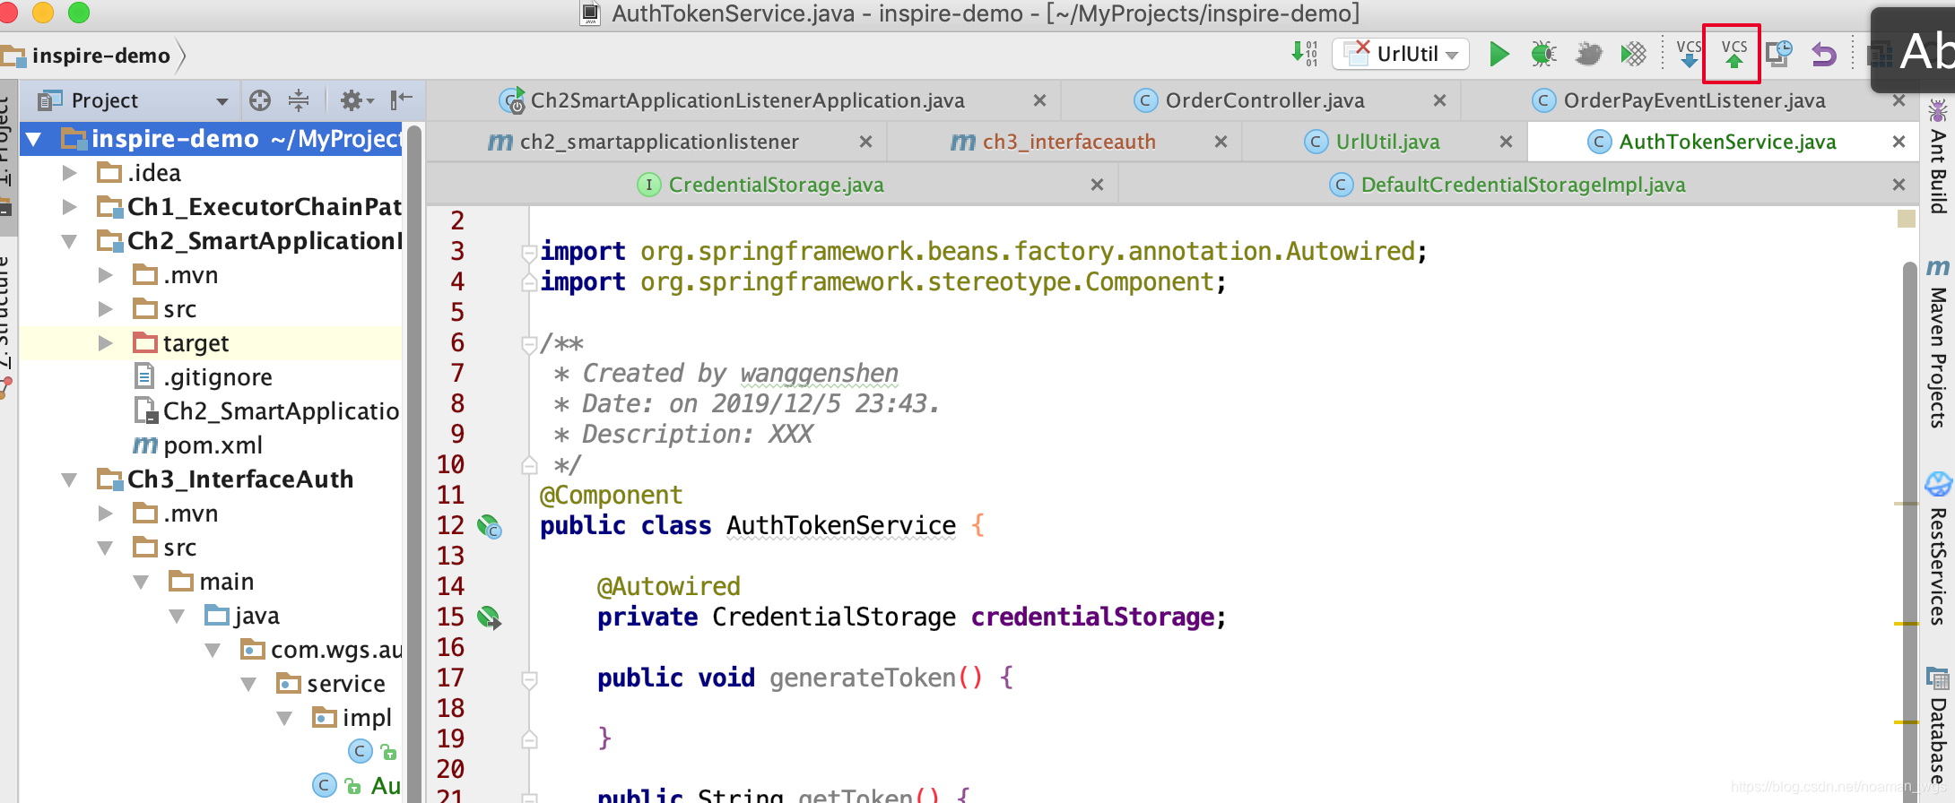The image size is (1955, 803).
Task: Expand the Ch1_ExecutorChainPat module
Action: coord(69,206)
